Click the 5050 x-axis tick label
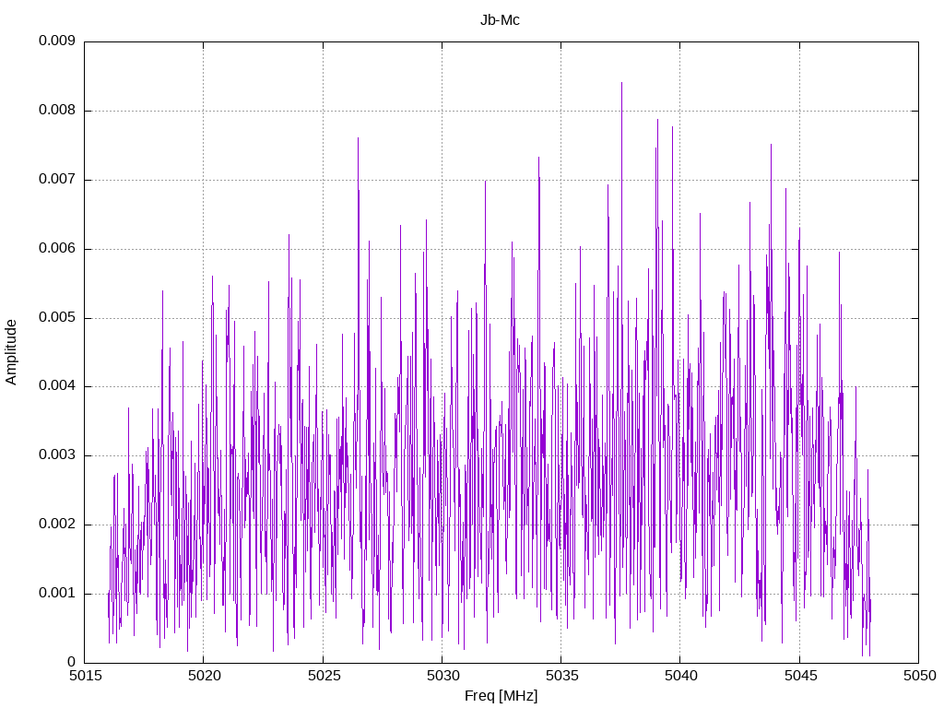This screenshot has height=708, width=944. (x=920, y=676)
